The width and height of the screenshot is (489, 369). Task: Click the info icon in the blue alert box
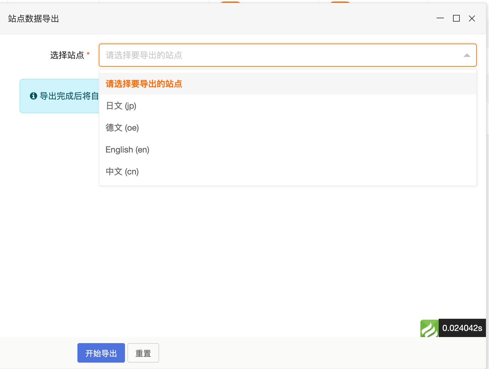[34, 96]
